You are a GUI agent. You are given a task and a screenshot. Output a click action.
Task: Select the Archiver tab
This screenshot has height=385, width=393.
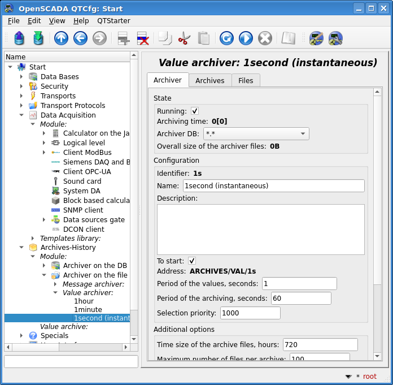point(168,80)
